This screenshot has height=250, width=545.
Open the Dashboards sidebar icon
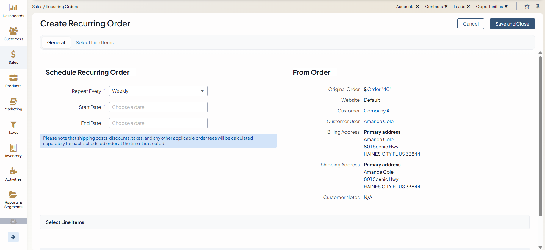[13, 8]
